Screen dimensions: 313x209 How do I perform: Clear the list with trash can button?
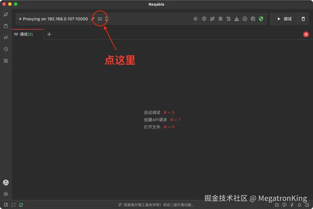tap(303, 19)
